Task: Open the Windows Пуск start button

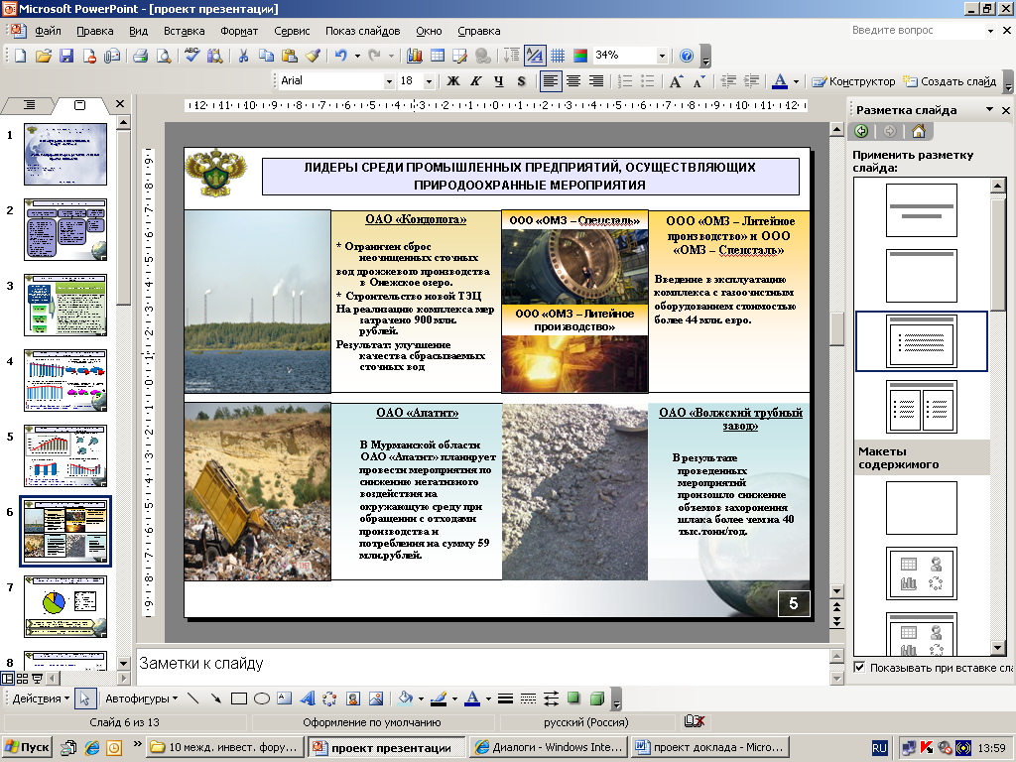Action: click(27, 747)
